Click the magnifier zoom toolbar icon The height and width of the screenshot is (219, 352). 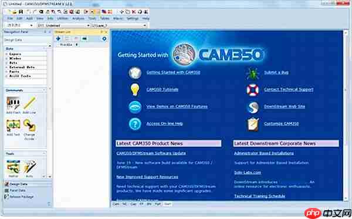[x=41, y=12]
